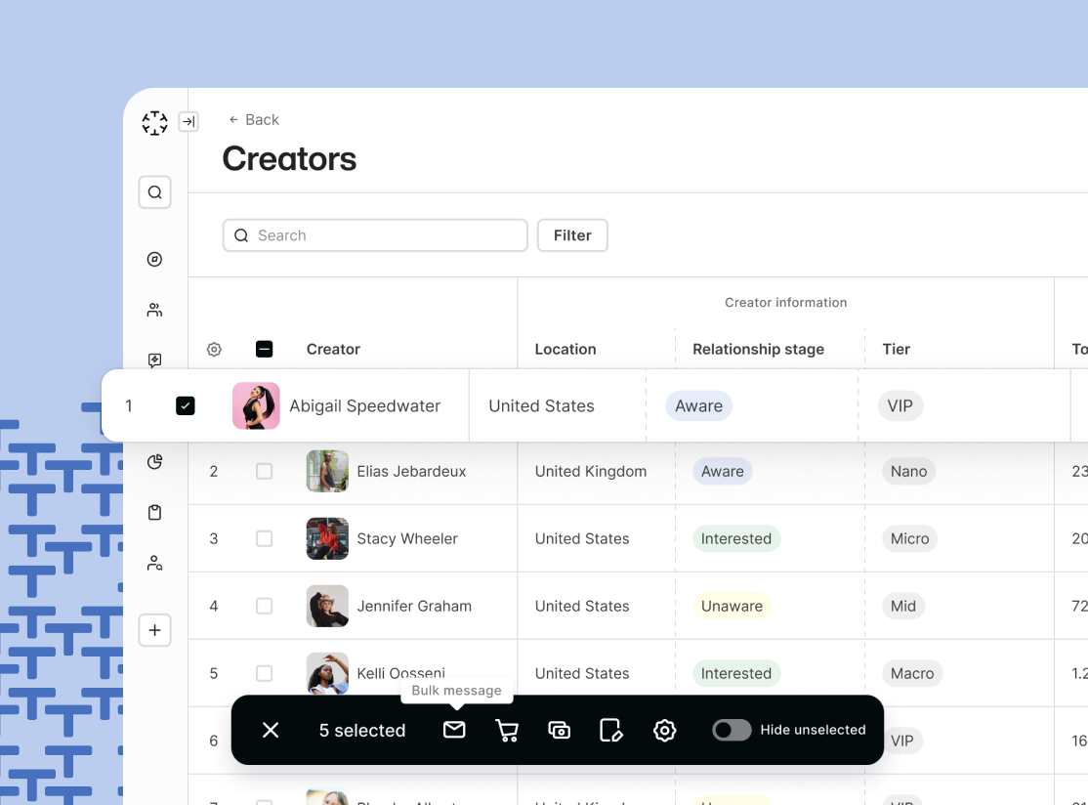This screenshot has width=1088, height=805.
Task: Open Jennifer Graham's avatar photo
Action: (x=327, y=606)
